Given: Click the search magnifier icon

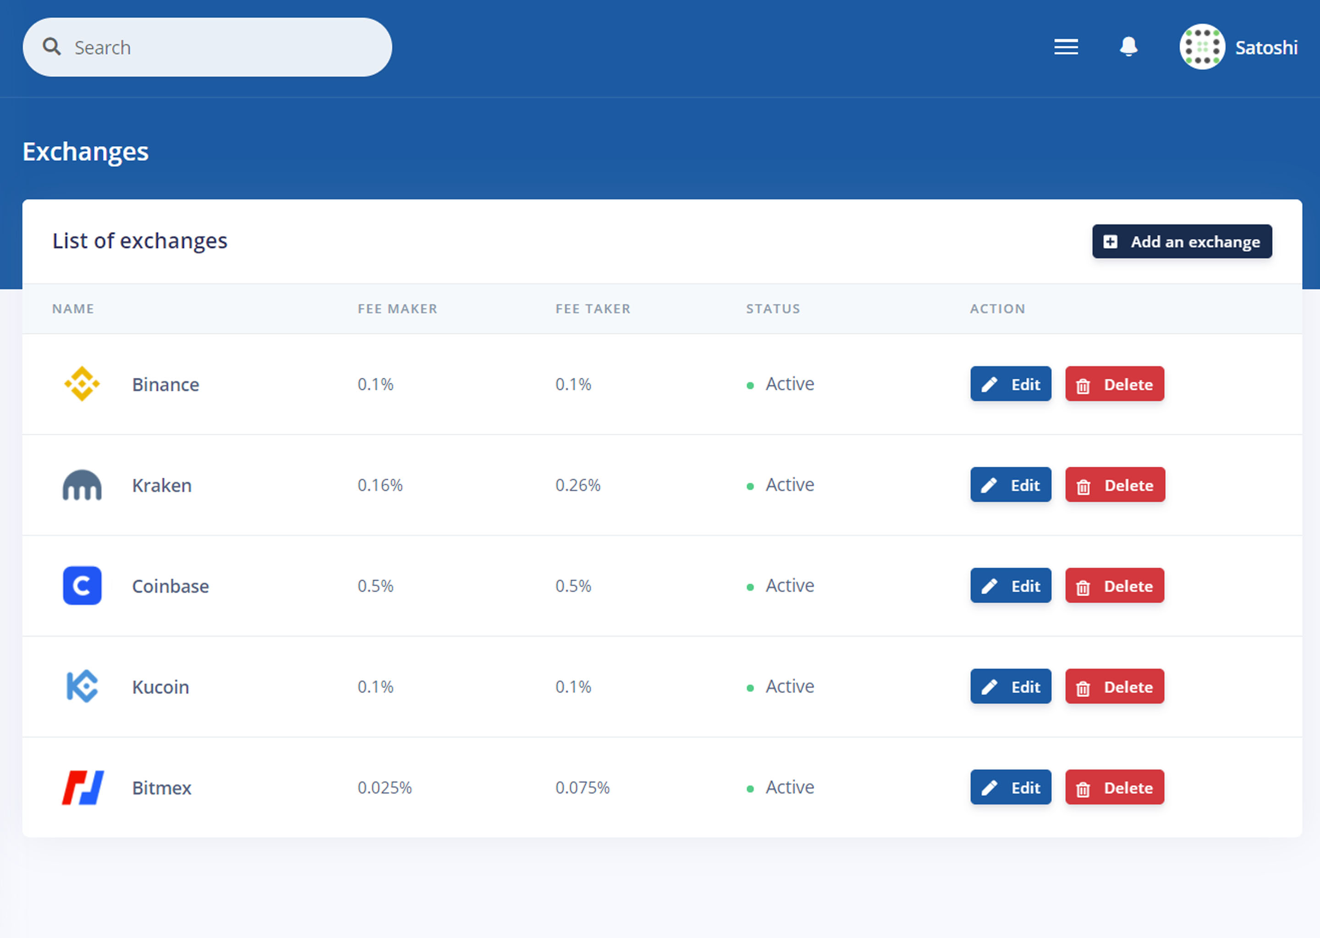Looking at the screenshot, I should [x=52, y=46].
